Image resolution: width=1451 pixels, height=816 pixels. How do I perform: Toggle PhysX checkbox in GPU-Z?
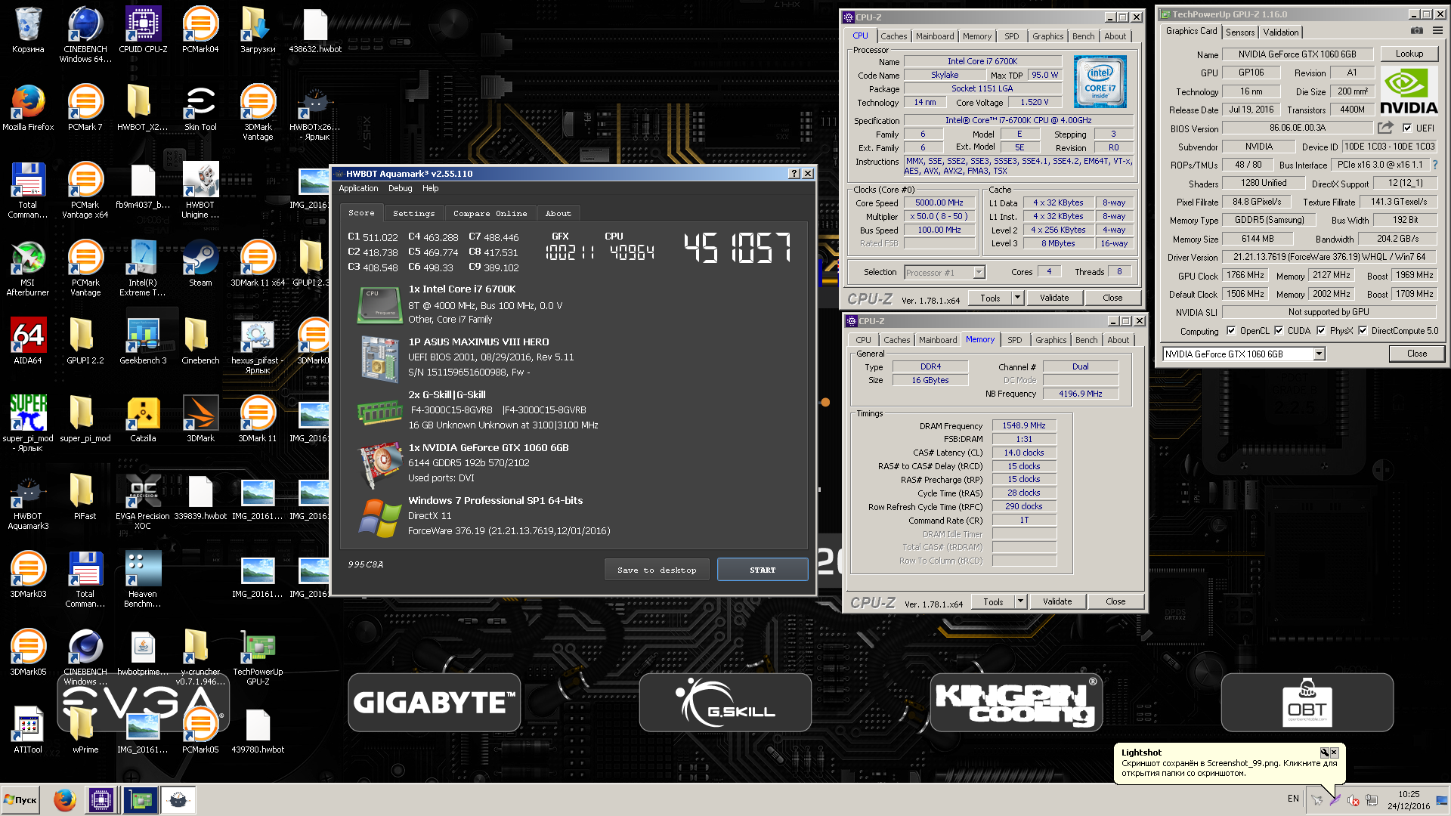(x=1321, y=331)
